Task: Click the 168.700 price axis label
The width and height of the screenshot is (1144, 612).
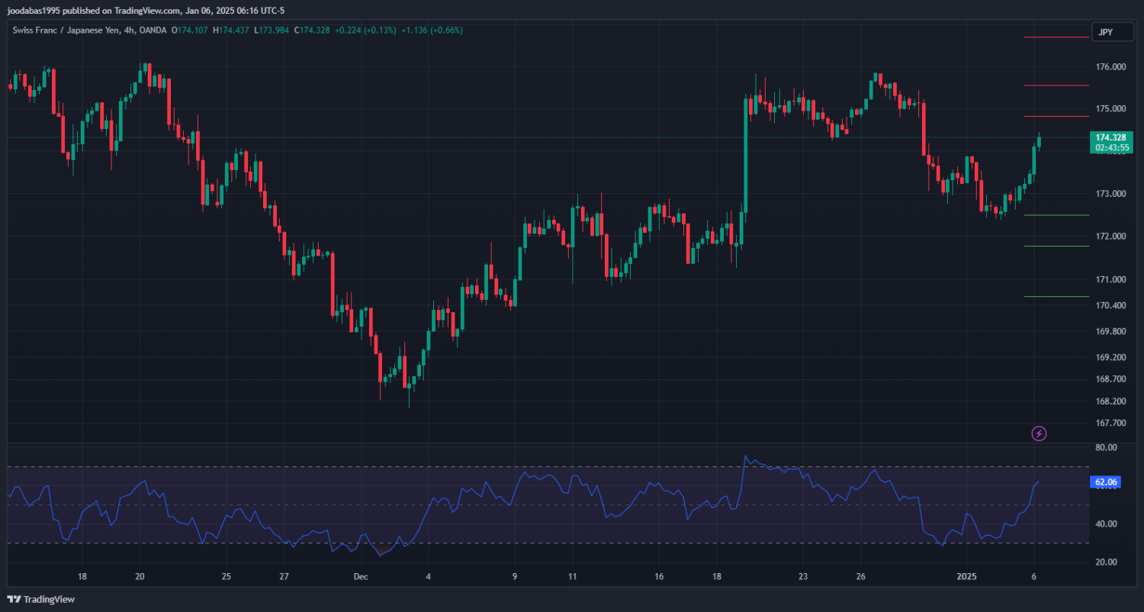Action: tap(1110, 379)
